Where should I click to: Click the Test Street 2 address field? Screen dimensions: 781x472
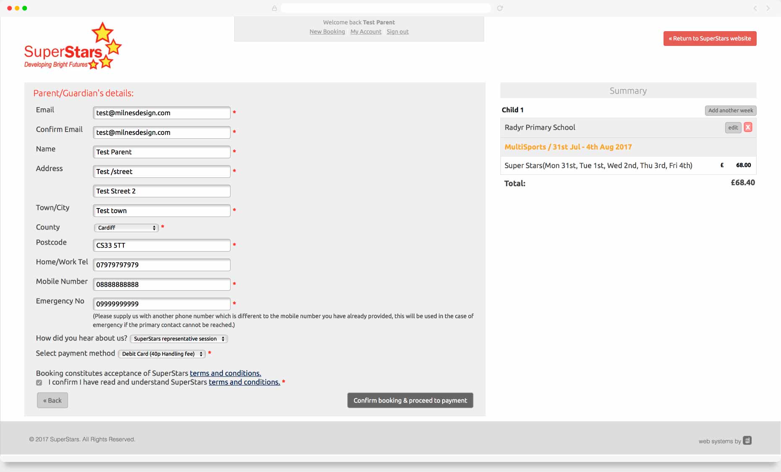coord(162,191)
